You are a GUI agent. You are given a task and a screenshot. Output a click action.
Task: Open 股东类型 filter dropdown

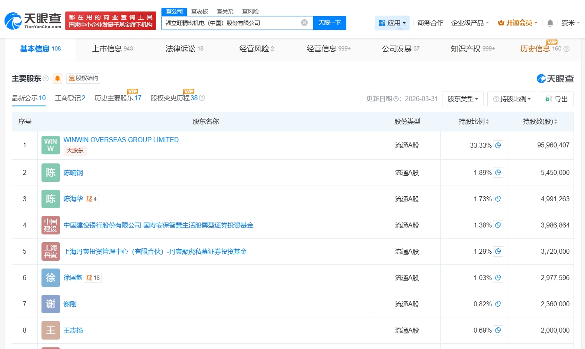463,99
